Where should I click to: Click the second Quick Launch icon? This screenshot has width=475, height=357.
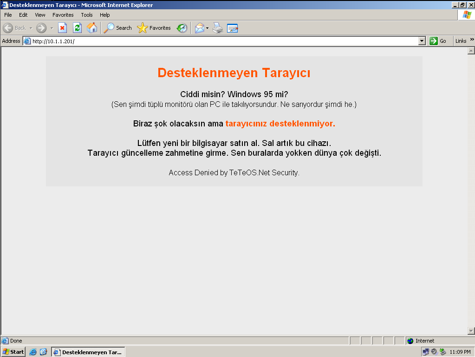coord(43,352)
